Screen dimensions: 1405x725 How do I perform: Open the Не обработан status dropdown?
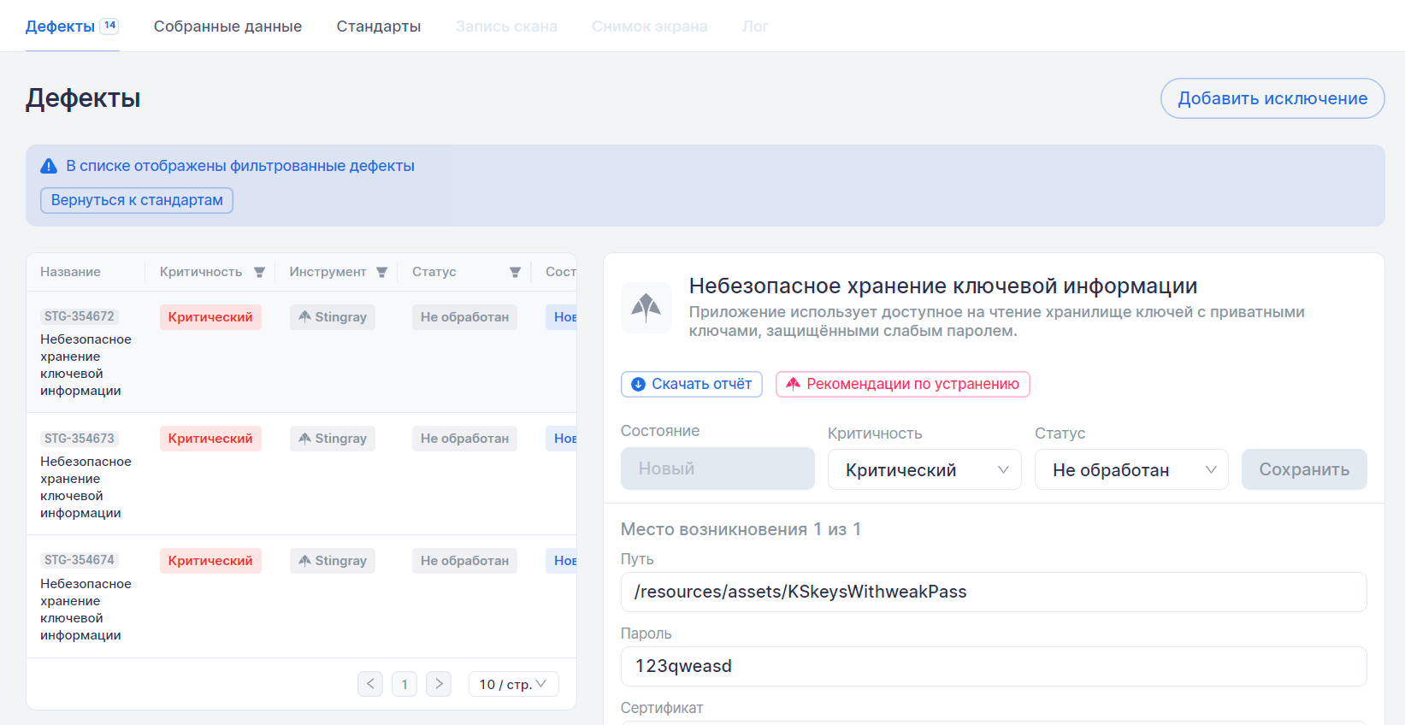tap(1130, 469)
